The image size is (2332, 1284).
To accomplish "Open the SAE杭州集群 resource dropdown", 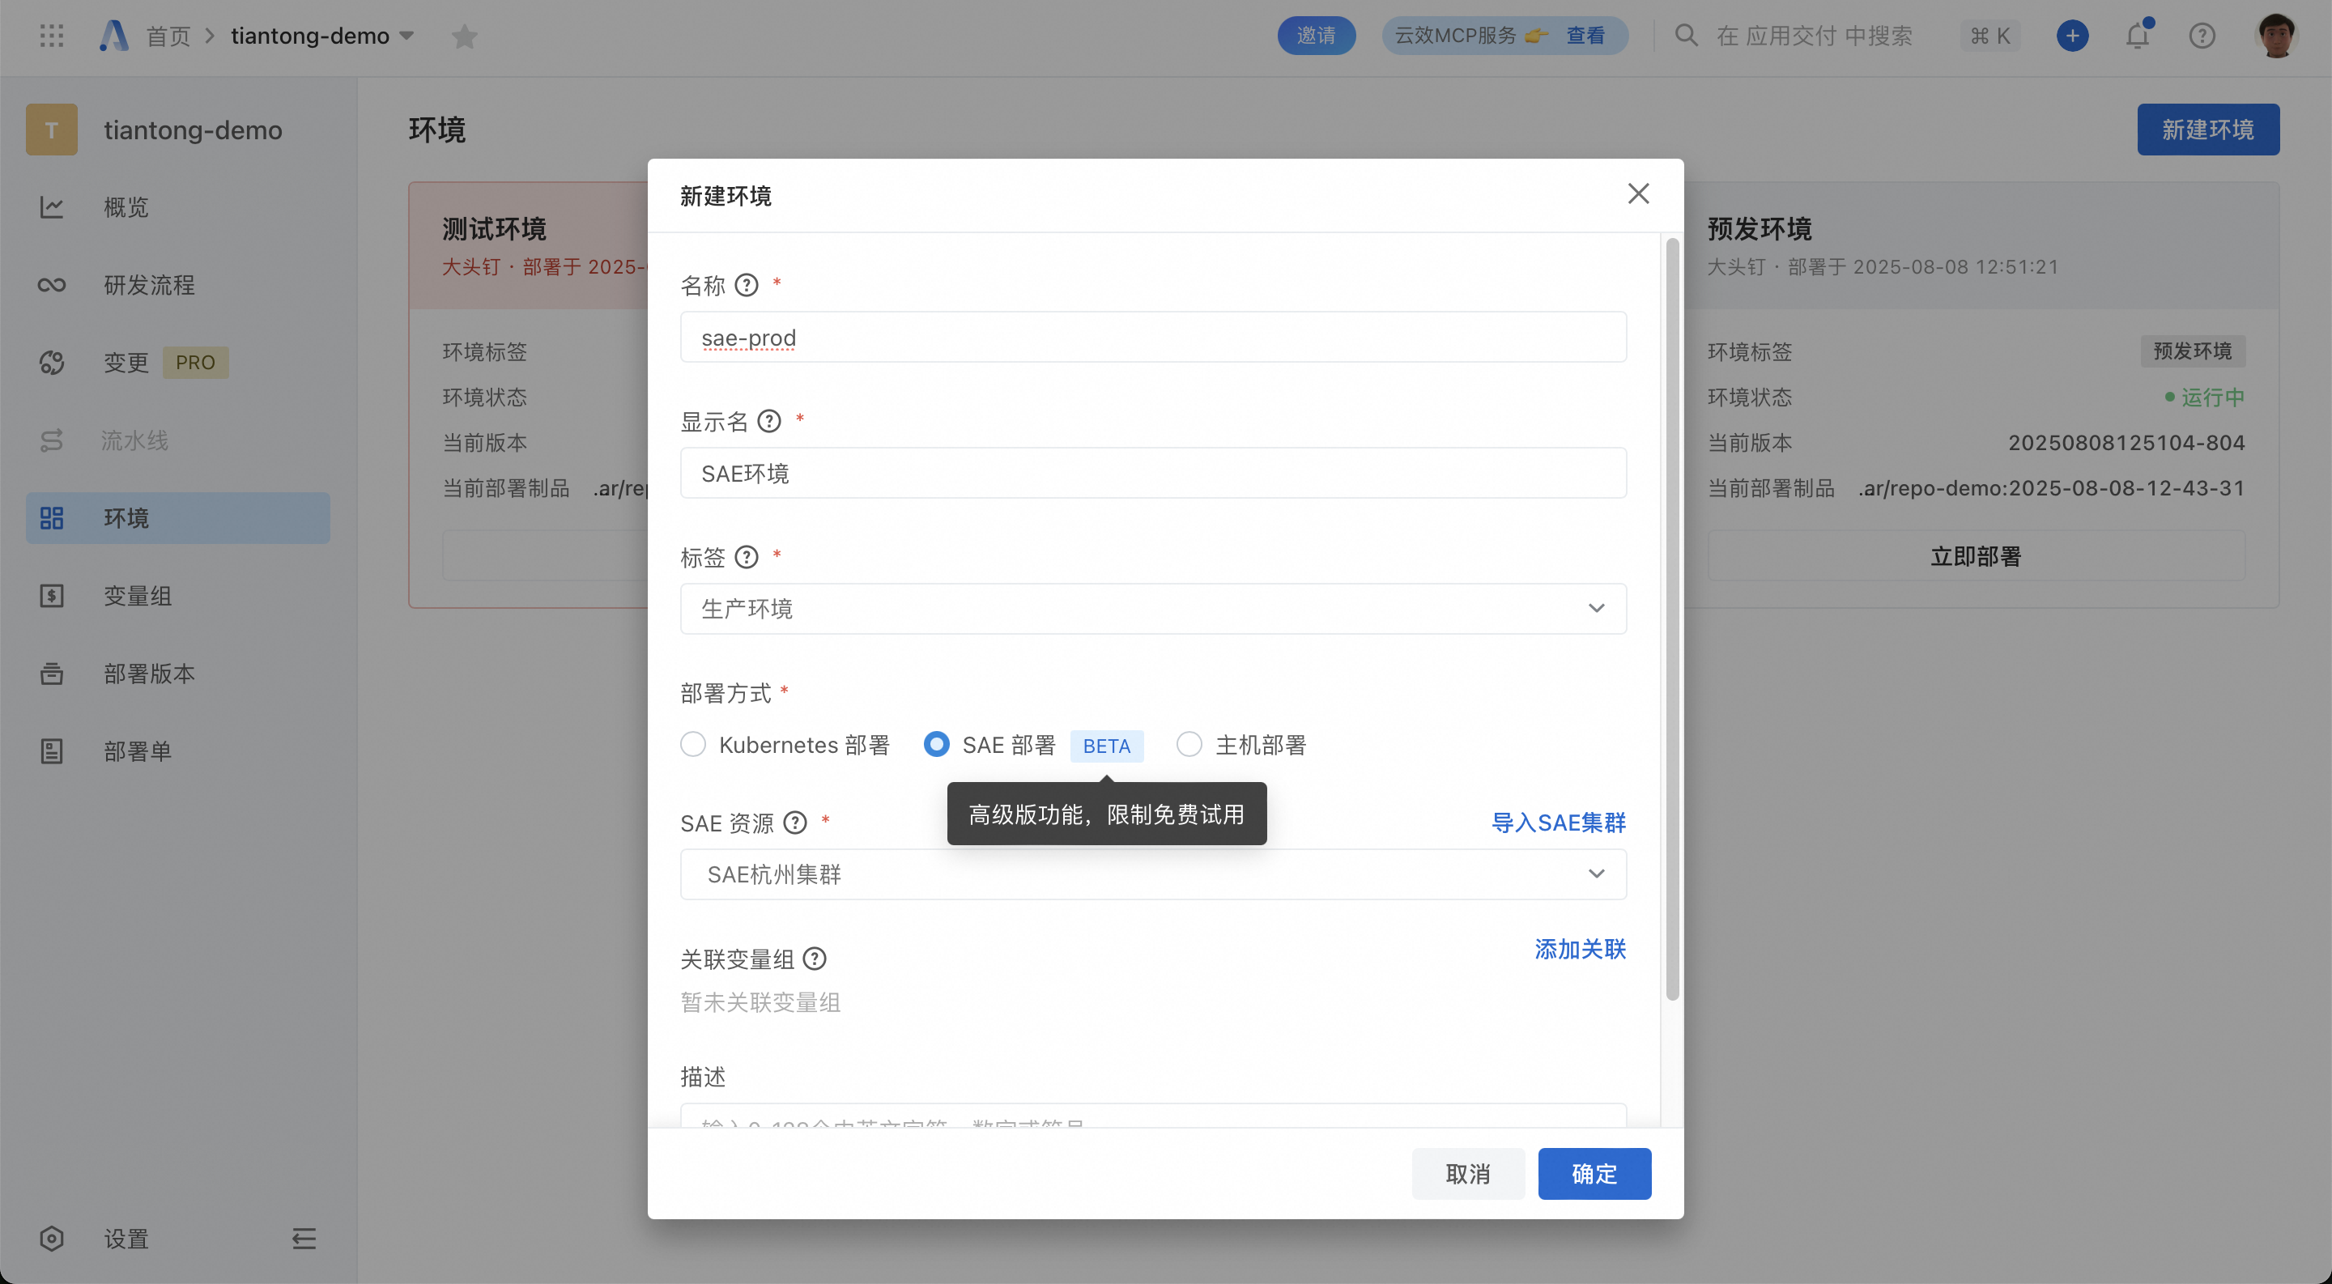I will [1151, 874].
